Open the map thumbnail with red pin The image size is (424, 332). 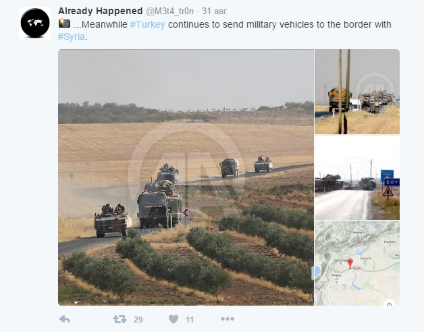[357, 263]
